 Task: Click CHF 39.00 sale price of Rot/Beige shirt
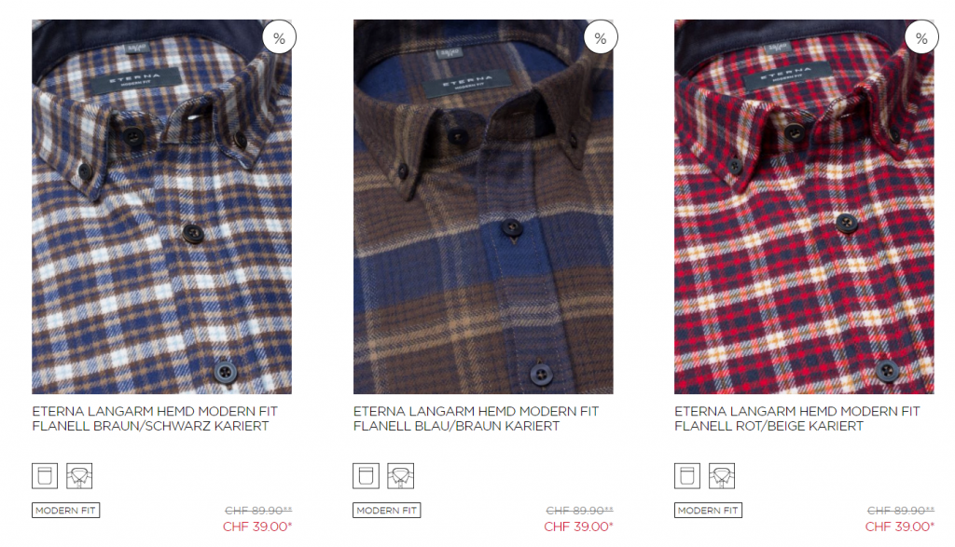coord(900,526)
